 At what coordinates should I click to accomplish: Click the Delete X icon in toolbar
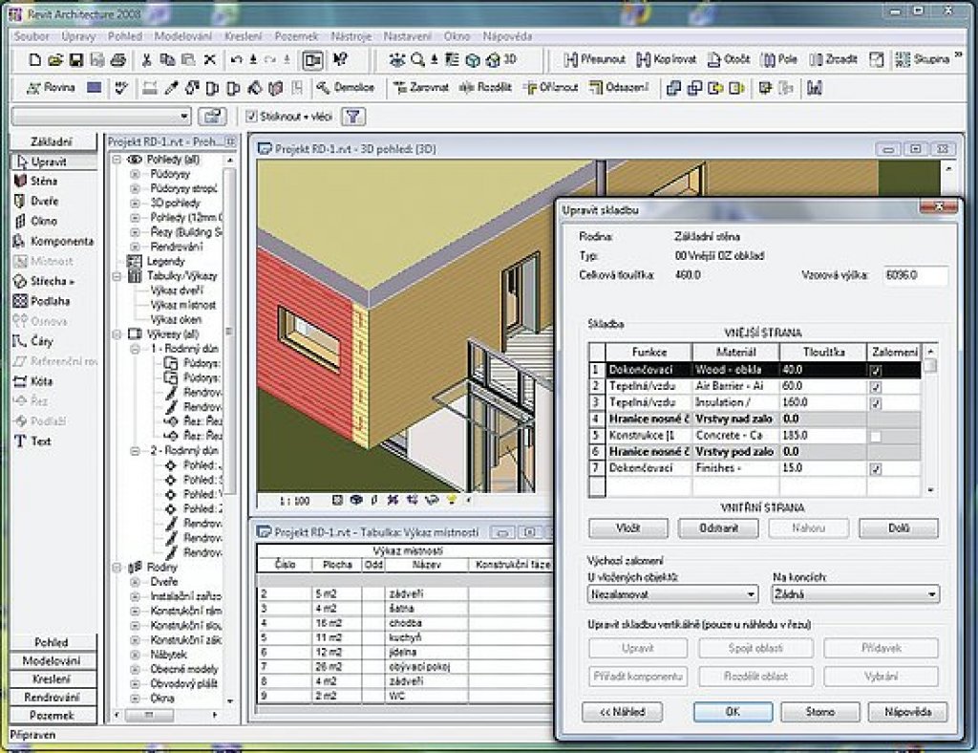coord(210,60)
